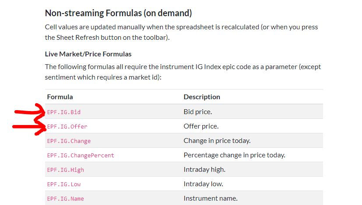This screenshot has width=362, height=205.
Task: Click the EPF.IG.ChangePercent formula code
Action: point(81,155)
